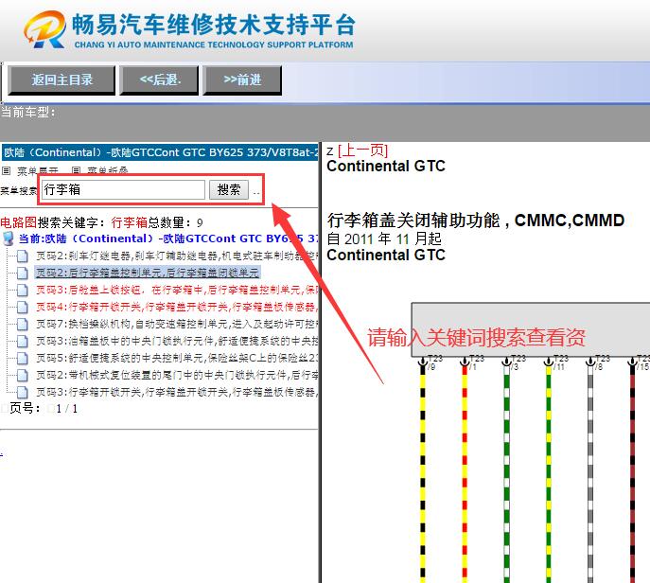
Task: Click the red 电路图 label
Action: click(19, 222)
